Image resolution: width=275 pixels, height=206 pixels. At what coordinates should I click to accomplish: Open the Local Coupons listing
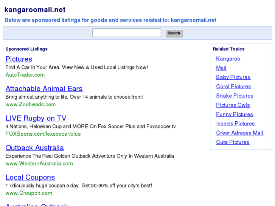[x=30, y=177]
